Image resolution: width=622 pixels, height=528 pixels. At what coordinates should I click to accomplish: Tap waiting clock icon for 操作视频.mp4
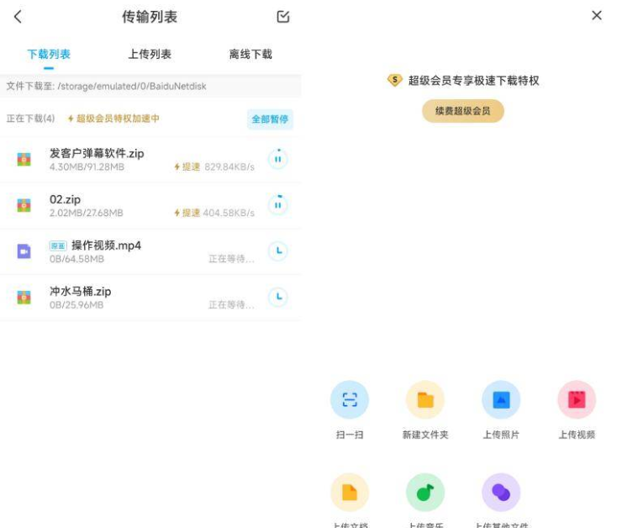[x=277, y=251]
